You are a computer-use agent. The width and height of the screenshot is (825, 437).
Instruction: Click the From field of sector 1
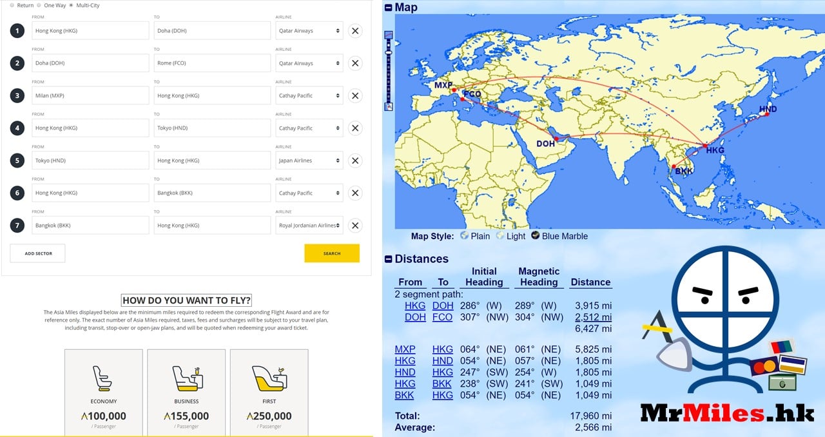pos(90,30)
